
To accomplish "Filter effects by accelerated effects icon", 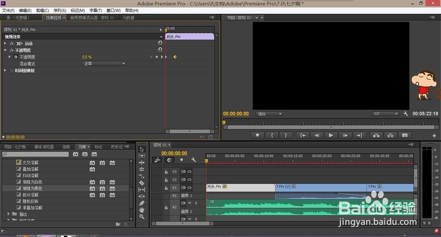I will point(75,154).
